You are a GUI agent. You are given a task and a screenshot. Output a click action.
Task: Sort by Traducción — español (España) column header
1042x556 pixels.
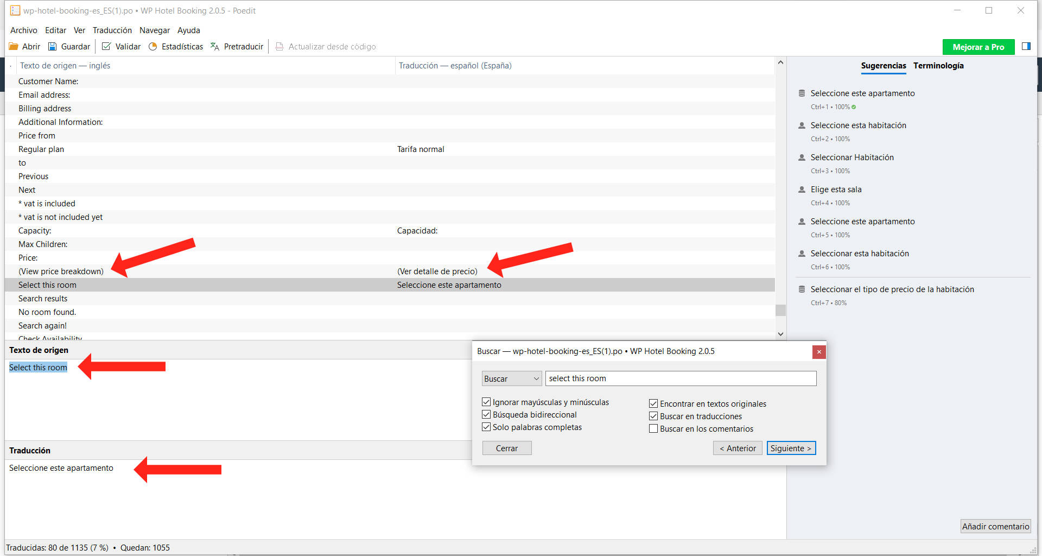585,66
